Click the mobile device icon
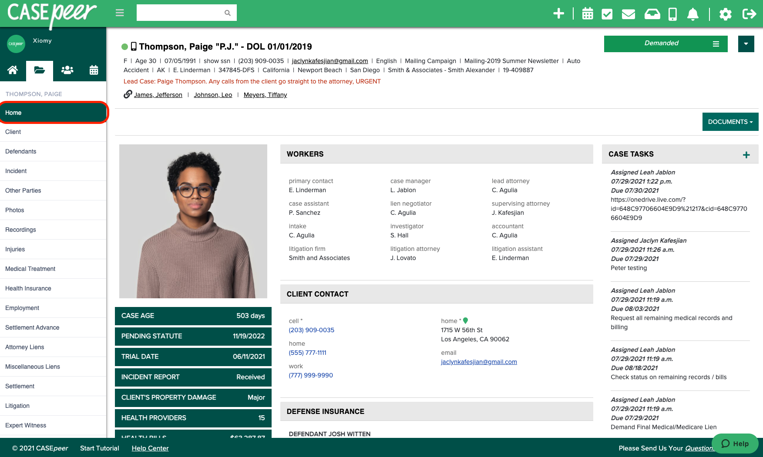This screenshot has height=457, width=763. pos(672,13)
